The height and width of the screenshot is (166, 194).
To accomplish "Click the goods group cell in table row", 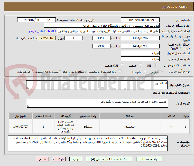I will point(66,127).
